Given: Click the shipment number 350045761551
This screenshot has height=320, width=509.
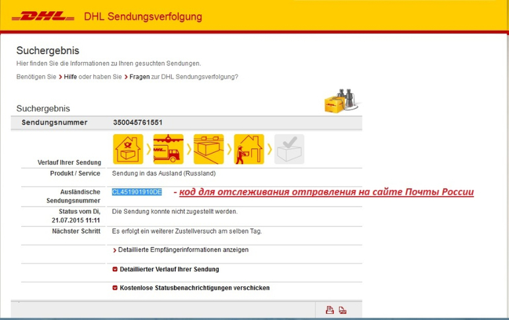Looking at the screenshot, I should point(137,123).
